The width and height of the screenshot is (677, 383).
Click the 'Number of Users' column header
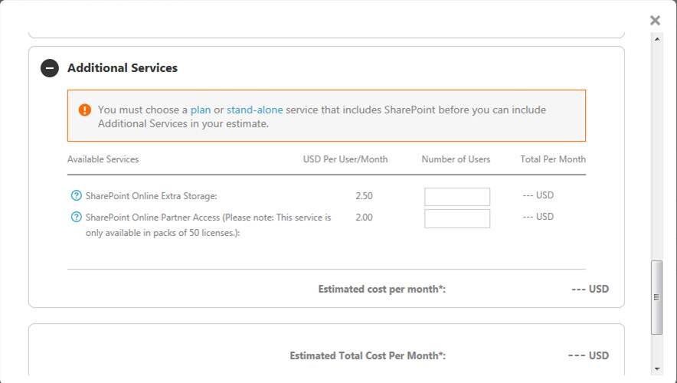coord(456,159)
